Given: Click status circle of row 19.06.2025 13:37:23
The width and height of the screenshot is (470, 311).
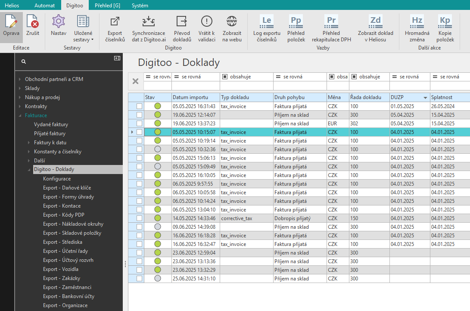Looking at the screenshot, I should click(158, 124).
